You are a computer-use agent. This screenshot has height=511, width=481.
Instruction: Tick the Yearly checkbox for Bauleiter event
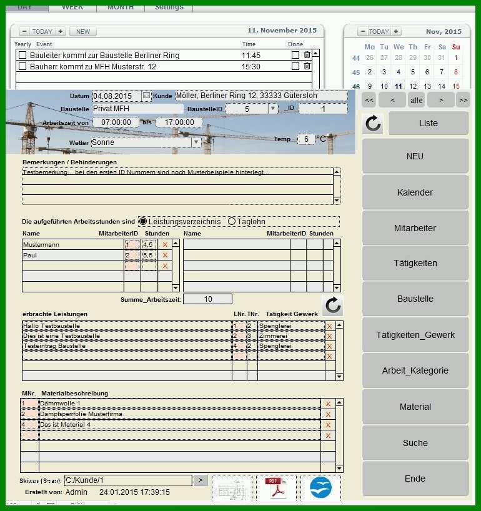pos(22,55)
